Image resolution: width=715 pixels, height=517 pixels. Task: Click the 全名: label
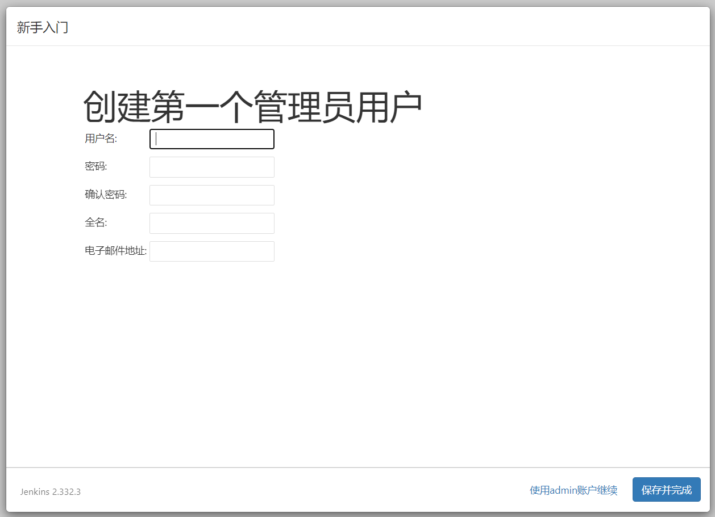pyautogui.click(x=95, y=223)
